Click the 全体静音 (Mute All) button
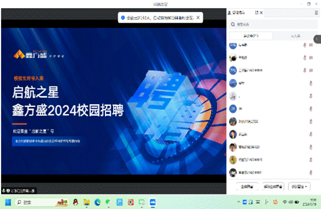Viewport: 321px width, 209px height. pyautogui.click(x=247, y=186)
